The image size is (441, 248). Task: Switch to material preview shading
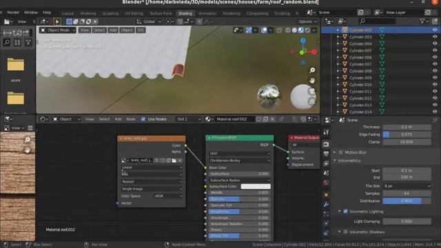point(300,30)
